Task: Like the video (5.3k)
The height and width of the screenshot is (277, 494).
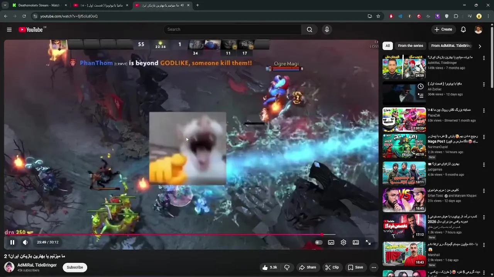Action: 270,267
